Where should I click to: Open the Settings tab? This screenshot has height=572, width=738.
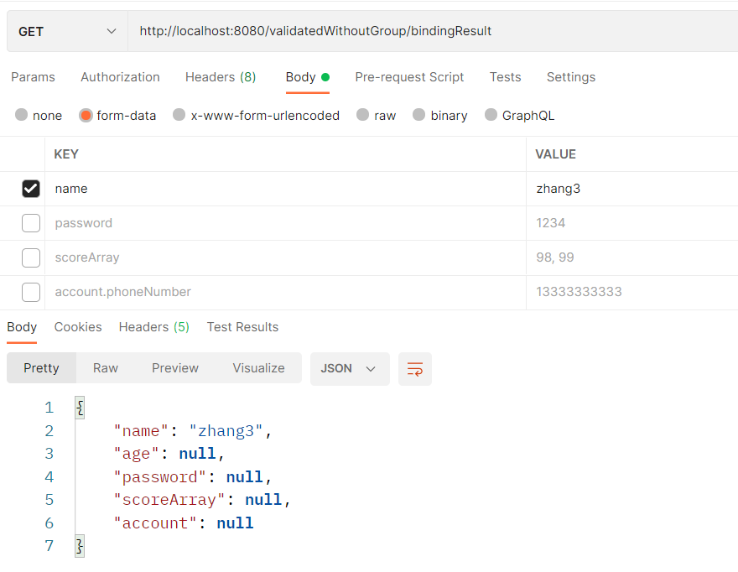(571, 77)
